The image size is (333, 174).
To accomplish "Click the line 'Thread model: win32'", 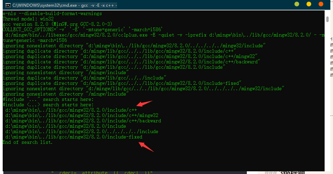I will pyautogui.click(x=28, y=19).
